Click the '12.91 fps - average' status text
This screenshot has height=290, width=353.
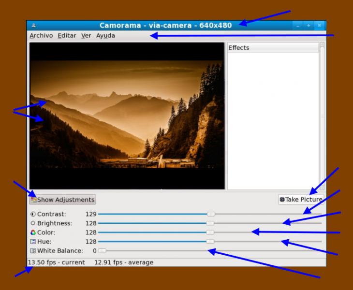click(x=124, y=262)
